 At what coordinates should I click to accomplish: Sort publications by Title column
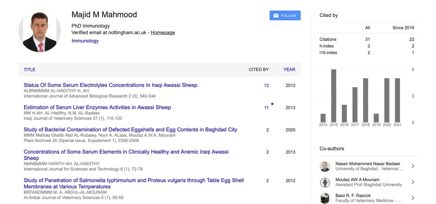click(29, 70)
